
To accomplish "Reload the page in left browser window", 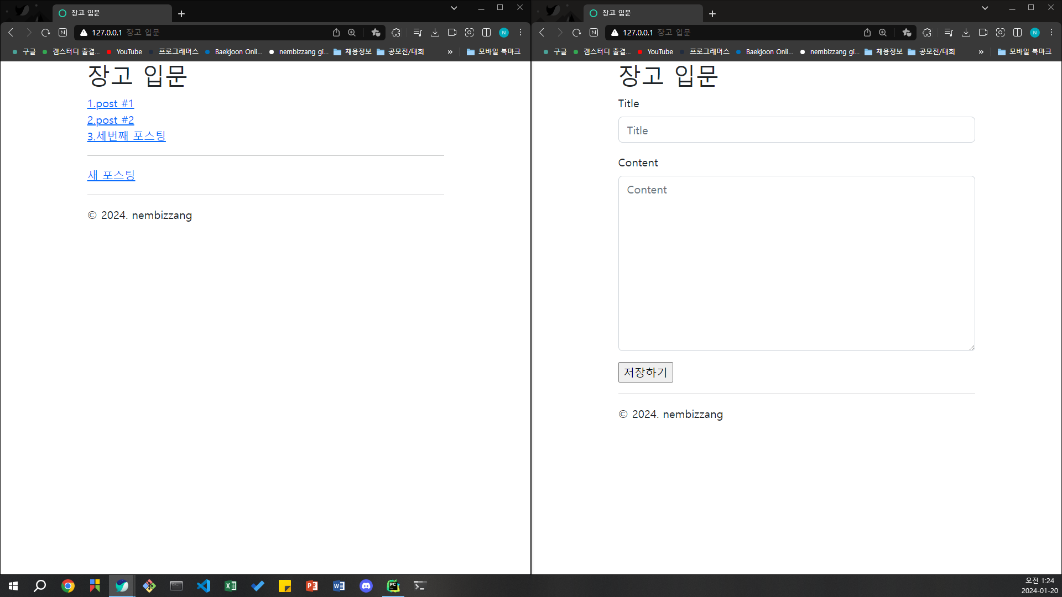I will point(45,33).
